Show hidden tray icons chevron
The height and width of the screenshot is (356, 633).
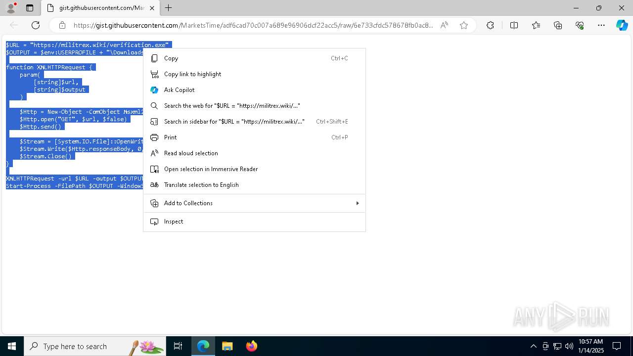533,346
